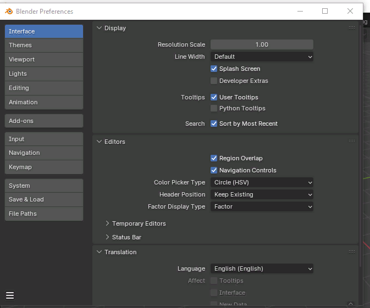
Task: Click the Blender logo in title bar
Action: click(9, 11)
